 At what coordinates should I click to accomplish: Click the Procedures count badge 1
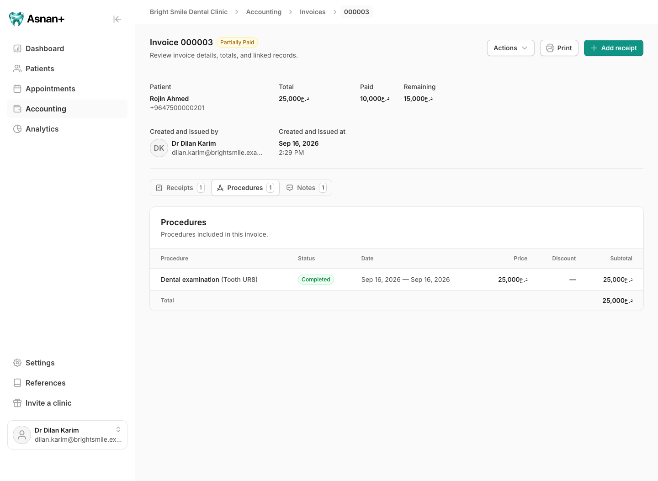click(x=271, y=188)
